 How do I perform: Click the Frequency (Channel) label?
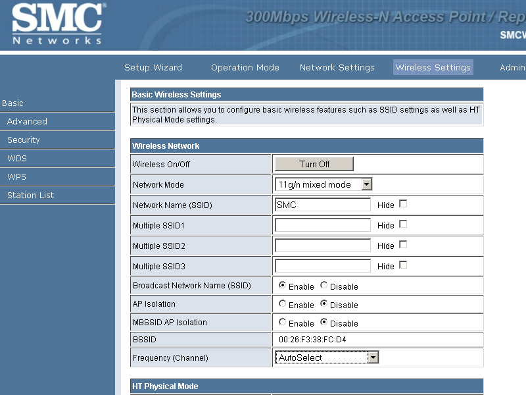(x=170, y=357)
